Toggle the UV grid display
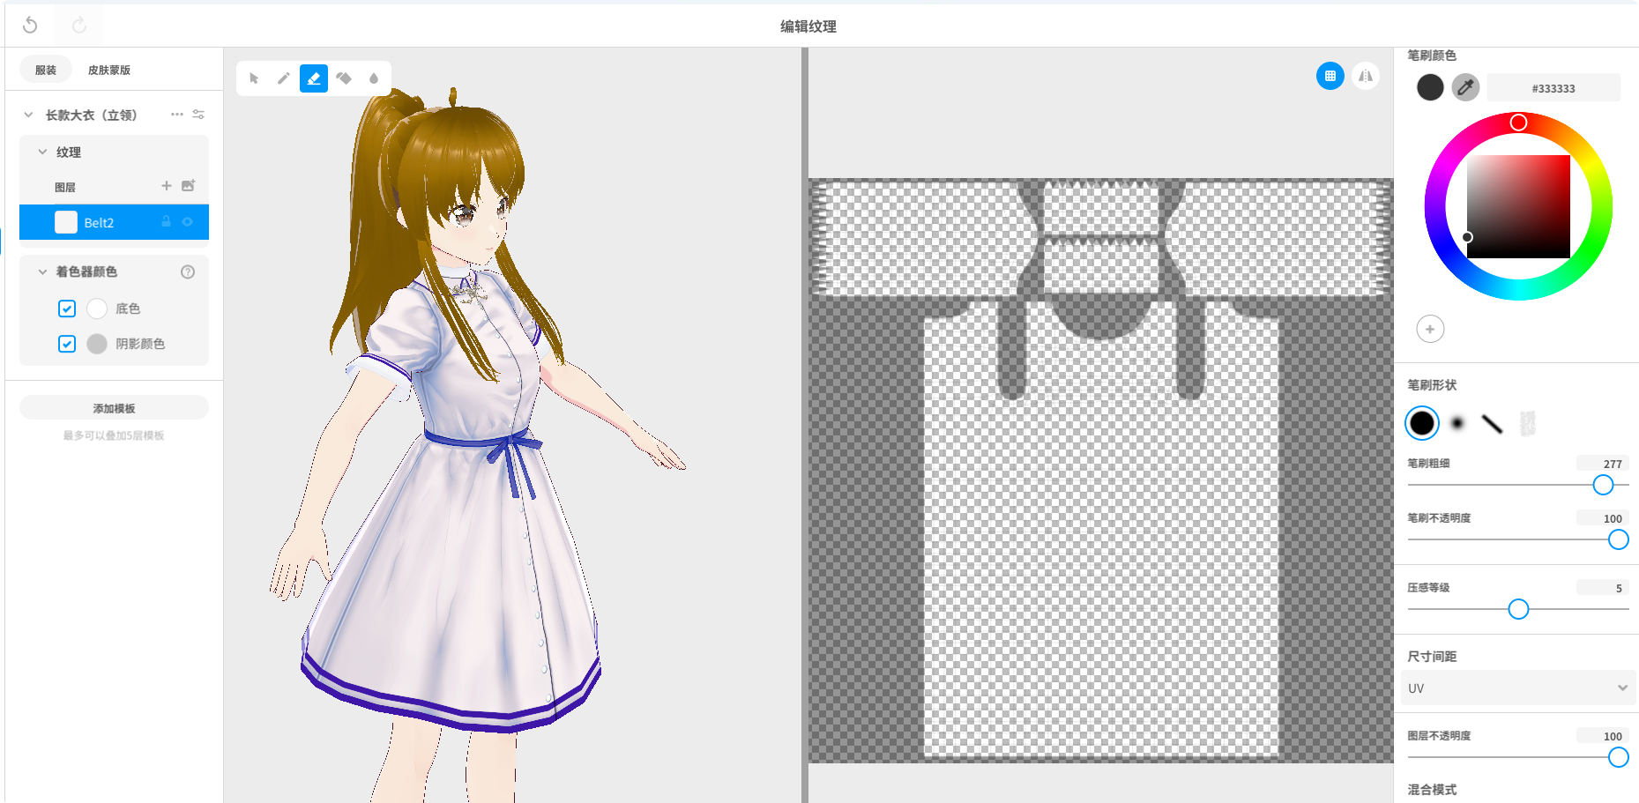 [x=1330, y=76]
